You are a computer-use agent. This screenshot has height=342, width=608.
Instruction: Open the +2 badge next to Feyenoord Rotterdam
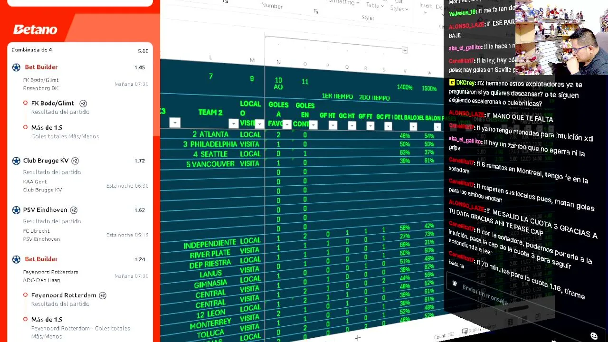[x=103, y=295]
